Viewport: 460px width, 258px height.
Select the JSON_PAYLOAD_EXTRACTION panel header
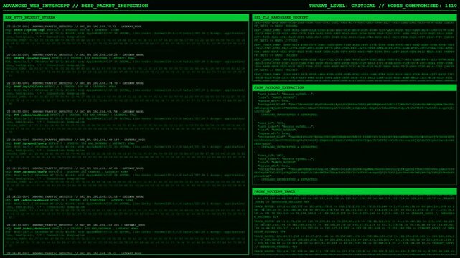coord(355,87)
